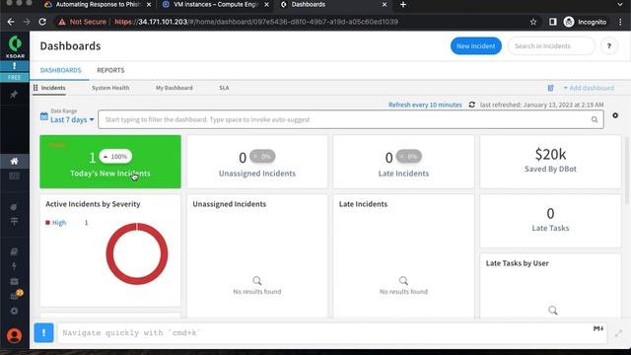The width and height of the screenshot is (631, 355).
Task: Open the settings gear in the sidebar
Action: [x=14, y=311]
